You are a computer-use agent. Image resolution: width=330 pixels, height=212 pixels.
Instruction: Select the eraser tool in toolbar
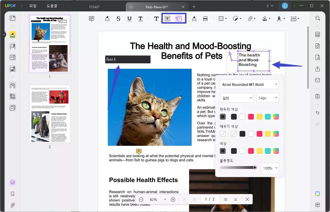[x=205, y=19]
